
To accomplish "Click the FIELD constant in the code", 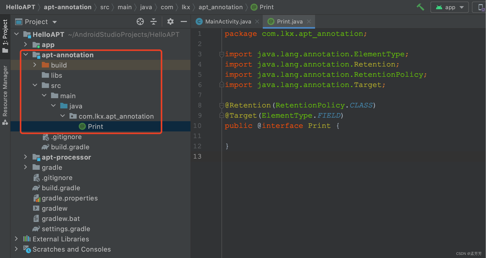I will pos(329,115).
